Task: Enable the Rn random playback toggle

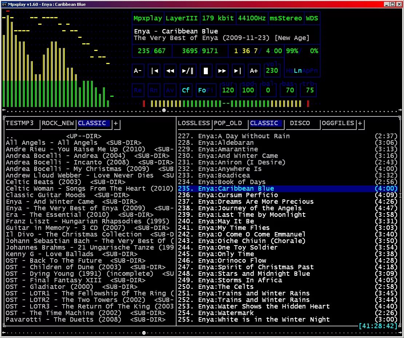Action: click(x=154, y=90)
